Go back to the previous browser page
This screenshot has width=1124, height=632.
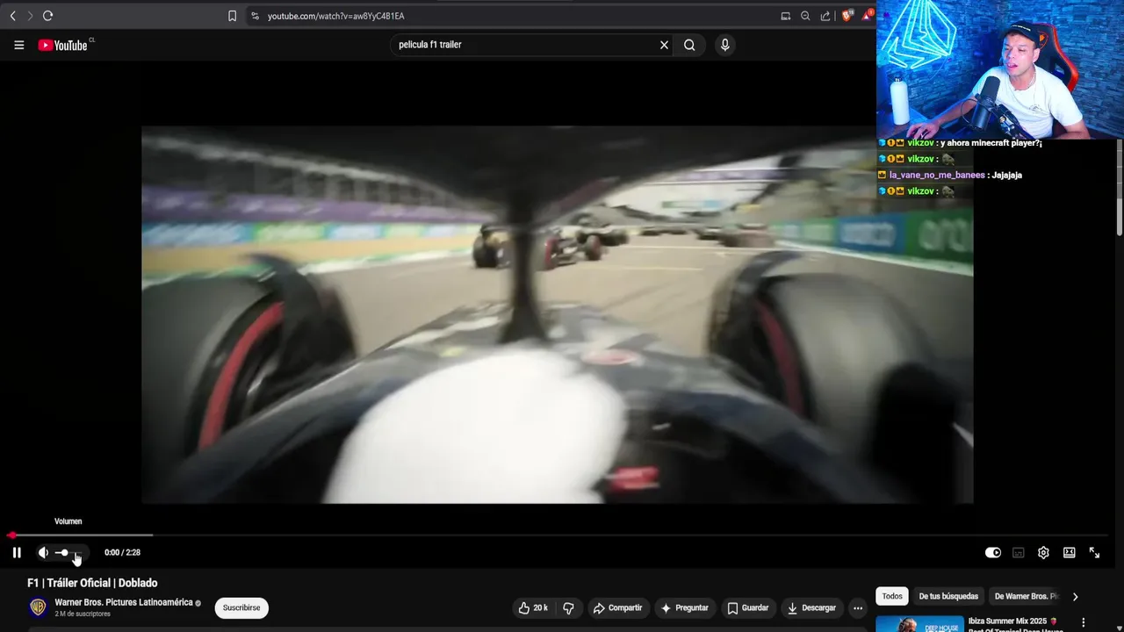12,16
